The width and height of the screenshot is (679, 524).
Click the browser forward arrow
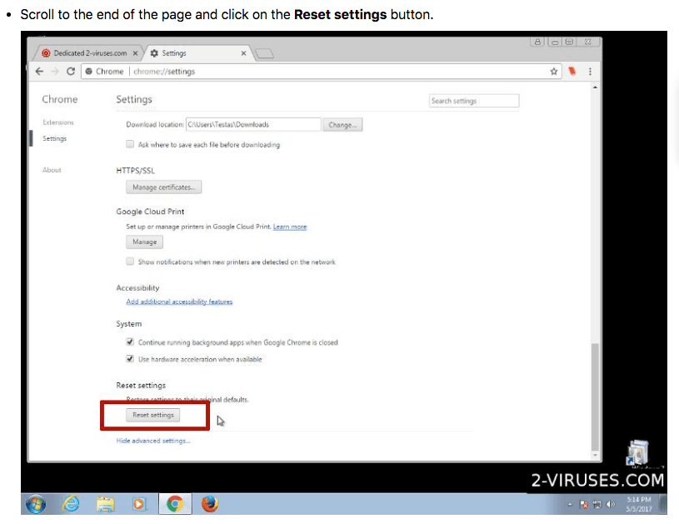(x=55, y=72)
